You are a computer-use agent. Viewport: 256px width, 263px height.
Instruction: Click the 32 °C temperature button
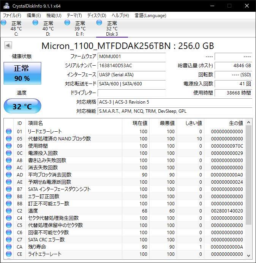pos(22,106)
